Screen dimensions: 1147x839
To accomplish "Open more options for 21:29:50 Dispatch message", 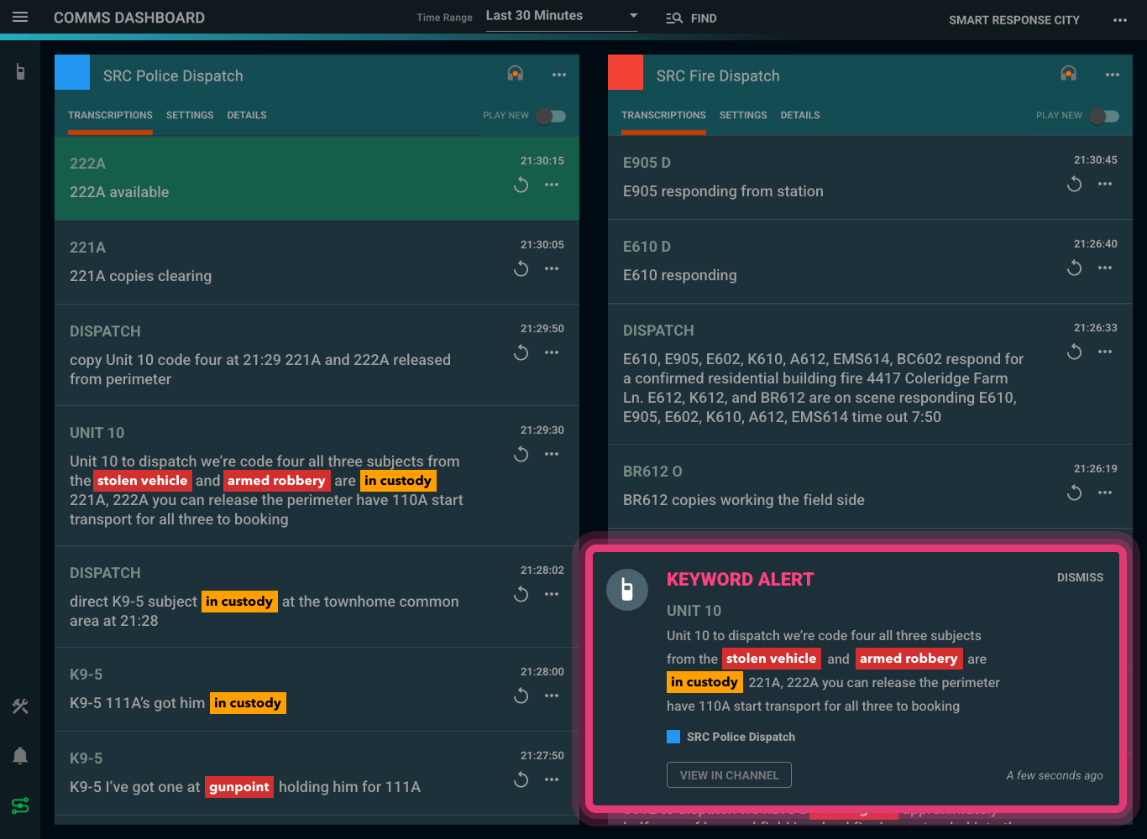I will point(552,352).
